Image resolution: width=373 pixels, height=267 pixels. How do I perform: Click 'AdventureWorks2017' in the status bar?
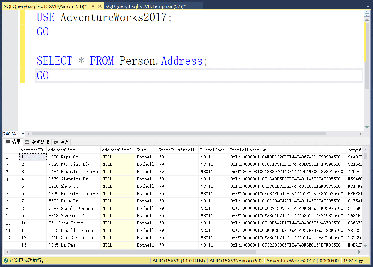tap(290, 261)
